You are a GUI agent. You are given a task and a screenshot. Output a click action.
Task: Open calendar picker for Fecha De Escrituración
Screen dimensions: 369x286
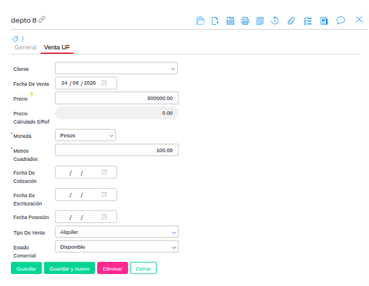104,194
